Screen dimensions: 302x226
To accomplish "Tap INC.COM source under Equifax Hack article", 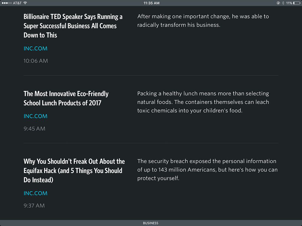I will pos(35,193).
